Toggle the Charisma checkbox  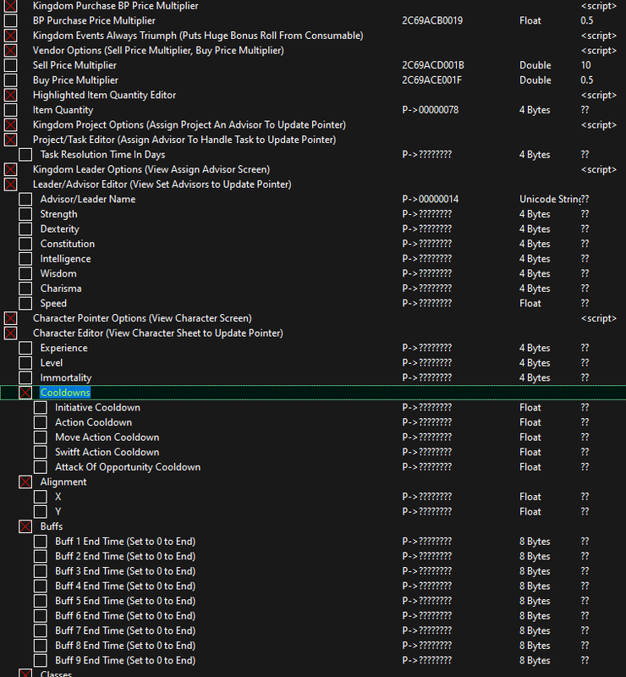click(x=25, y=289)
